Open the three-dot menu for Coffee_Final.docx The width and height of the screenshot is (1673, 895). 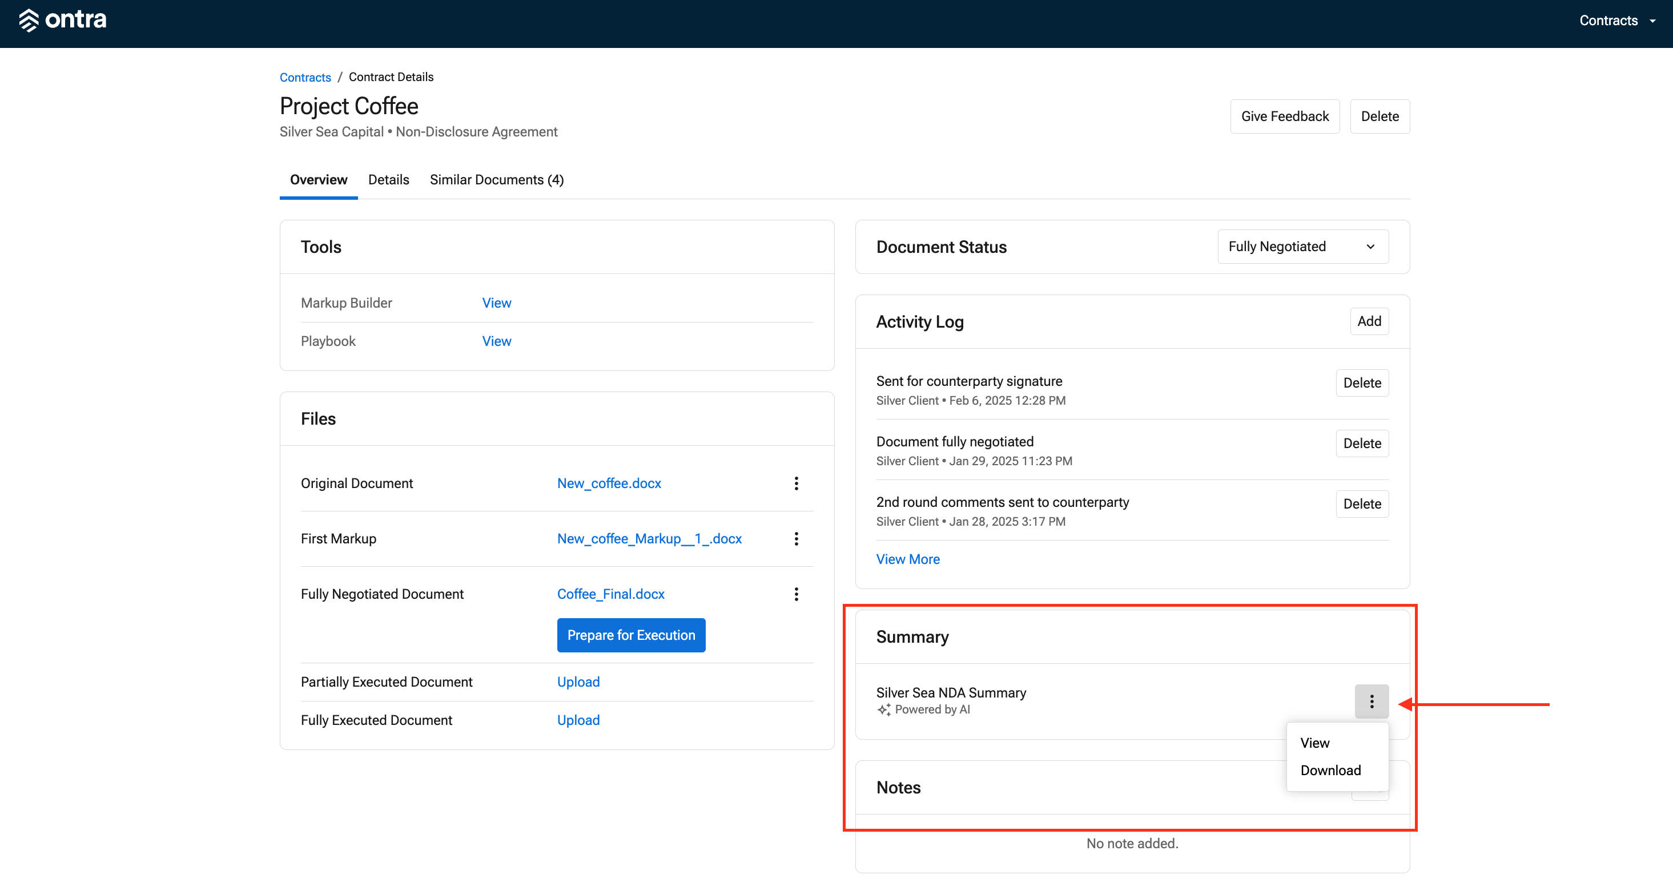796,594
